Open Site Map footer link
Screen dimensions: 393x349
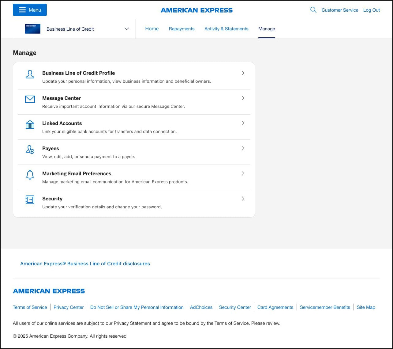point(366,307)
